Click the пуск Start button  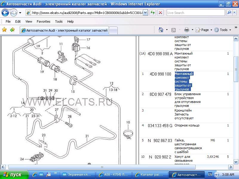pyautogui.click(x=14, y=175)
